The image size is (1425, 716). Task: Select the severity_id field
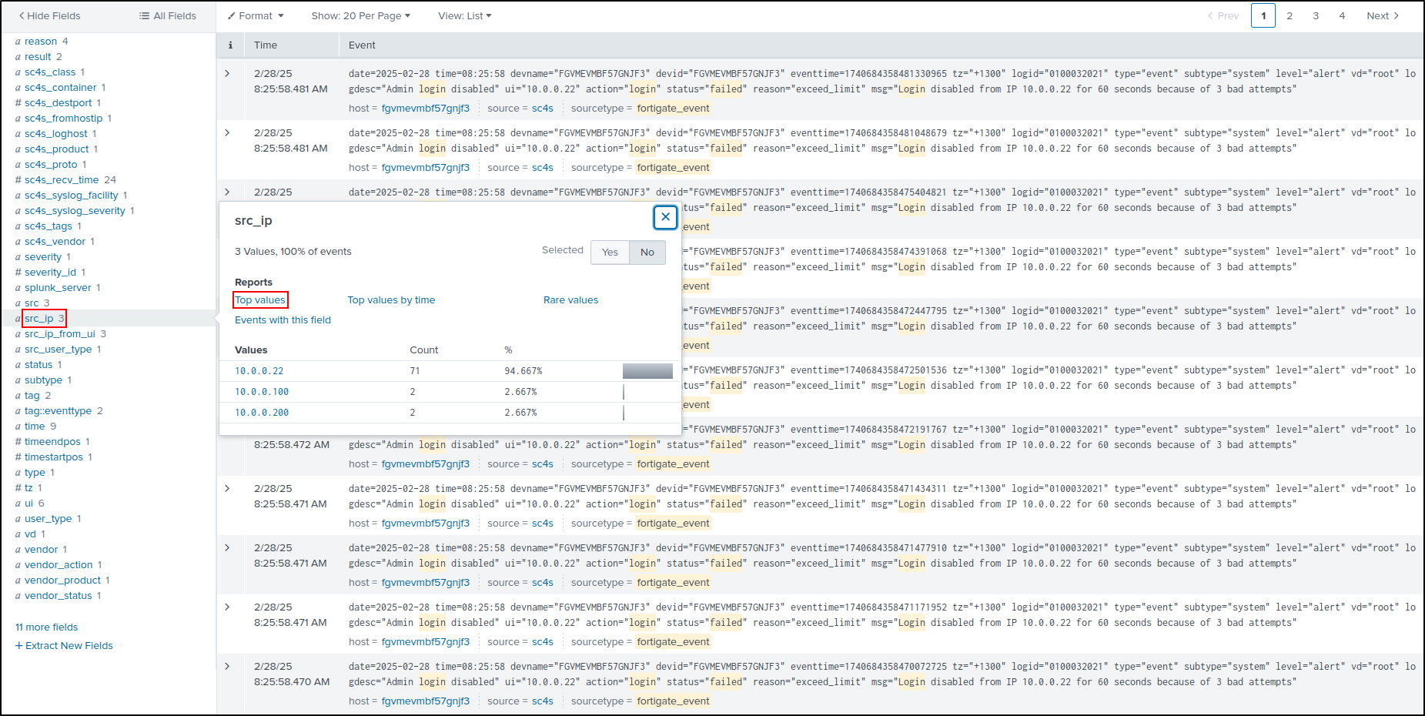click(x=50, y=273)
